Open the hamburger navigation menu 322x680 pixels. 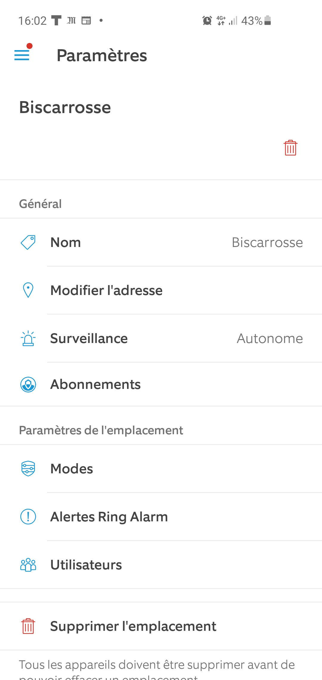pyautogui.click(x=22, y=55)
